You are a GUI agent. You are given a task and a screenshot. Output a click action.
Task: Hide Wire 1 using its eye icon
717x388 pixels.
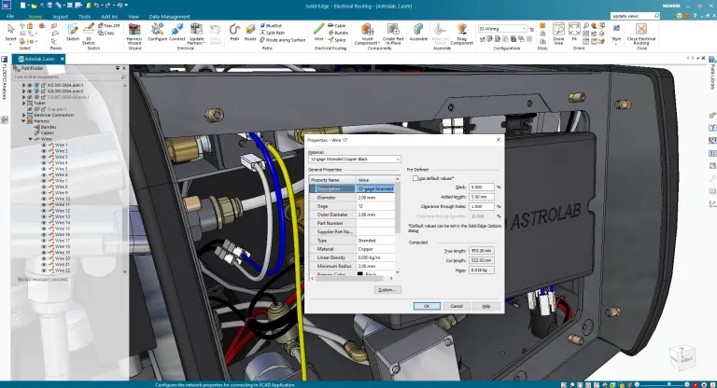pyautogui.click(x=44, y=145)
